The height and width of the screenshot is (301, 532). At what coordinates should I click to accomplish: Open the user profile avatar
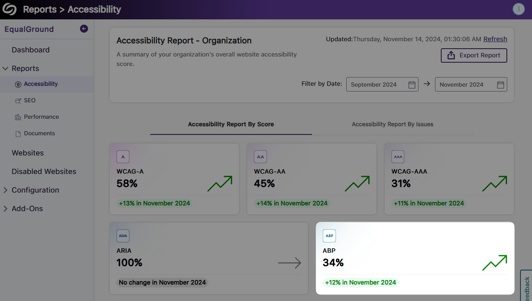tap(518, 9)
